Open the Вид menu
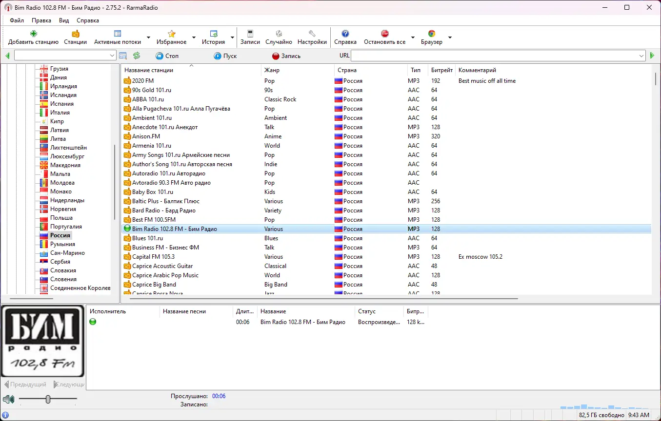The width and height of the screenshot is (661, 421). coord(64,20)
